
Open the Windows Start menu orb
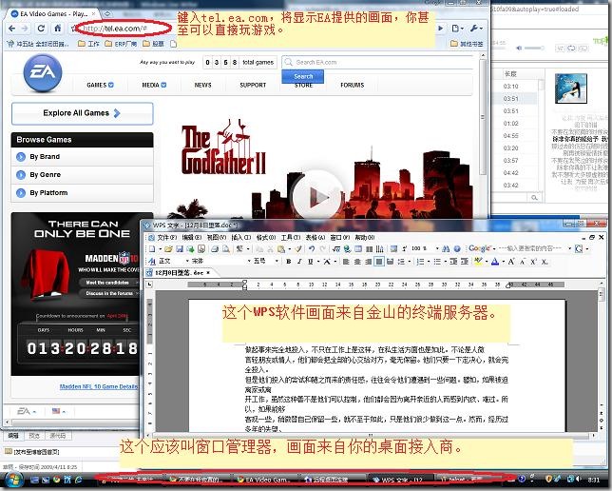tap(11, 481)
